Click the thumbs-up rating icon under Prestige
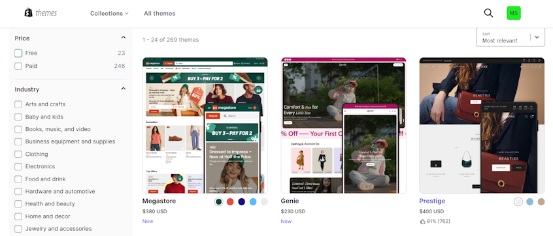The width and height of the screenshot is (553, 236). (x=422, y=222)
